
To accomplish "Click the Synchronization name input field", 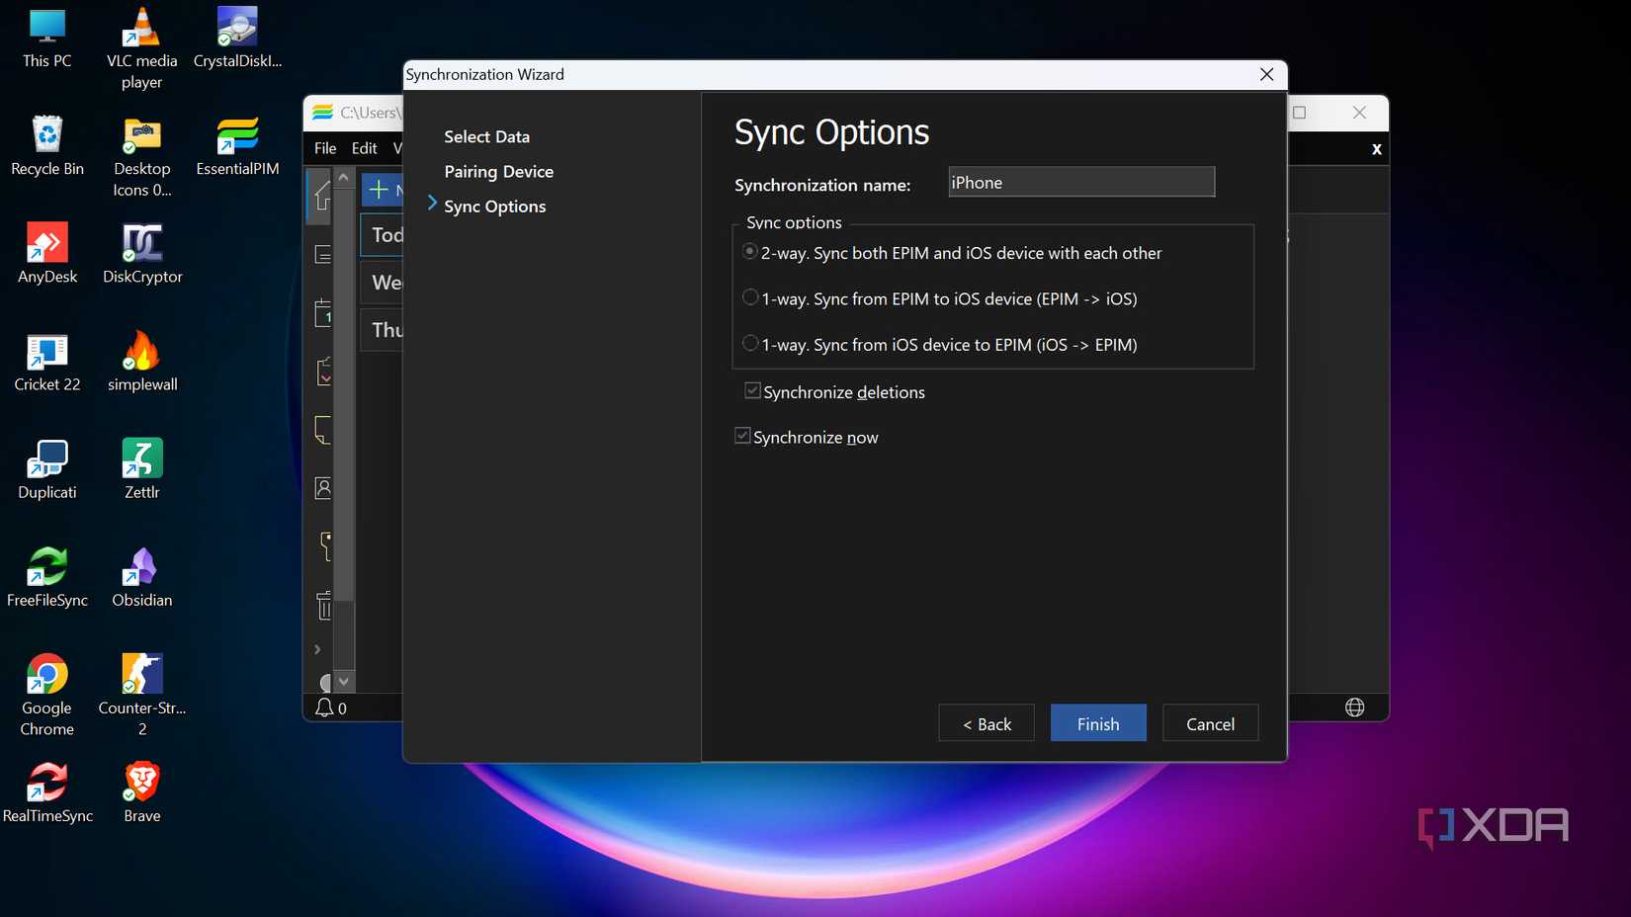I will coord(1081,182).
